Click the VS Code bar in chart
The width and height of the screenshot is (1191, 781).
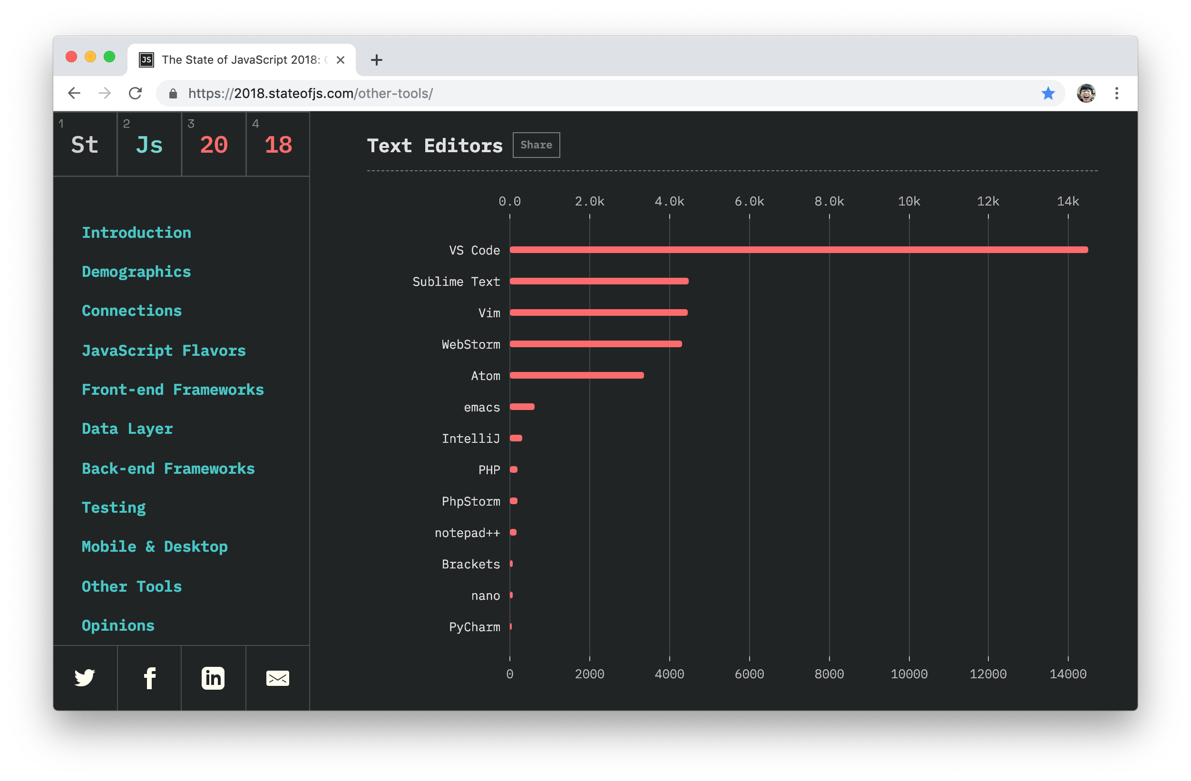tap(798, 250)
